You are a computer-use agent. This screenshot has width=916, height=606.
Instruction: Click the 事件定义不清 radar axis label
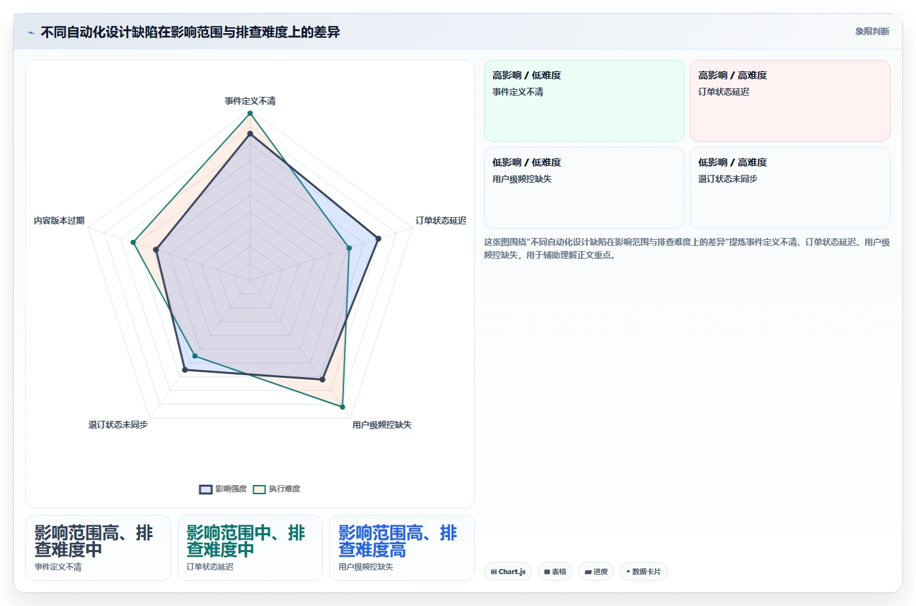(x=250, y=101)
